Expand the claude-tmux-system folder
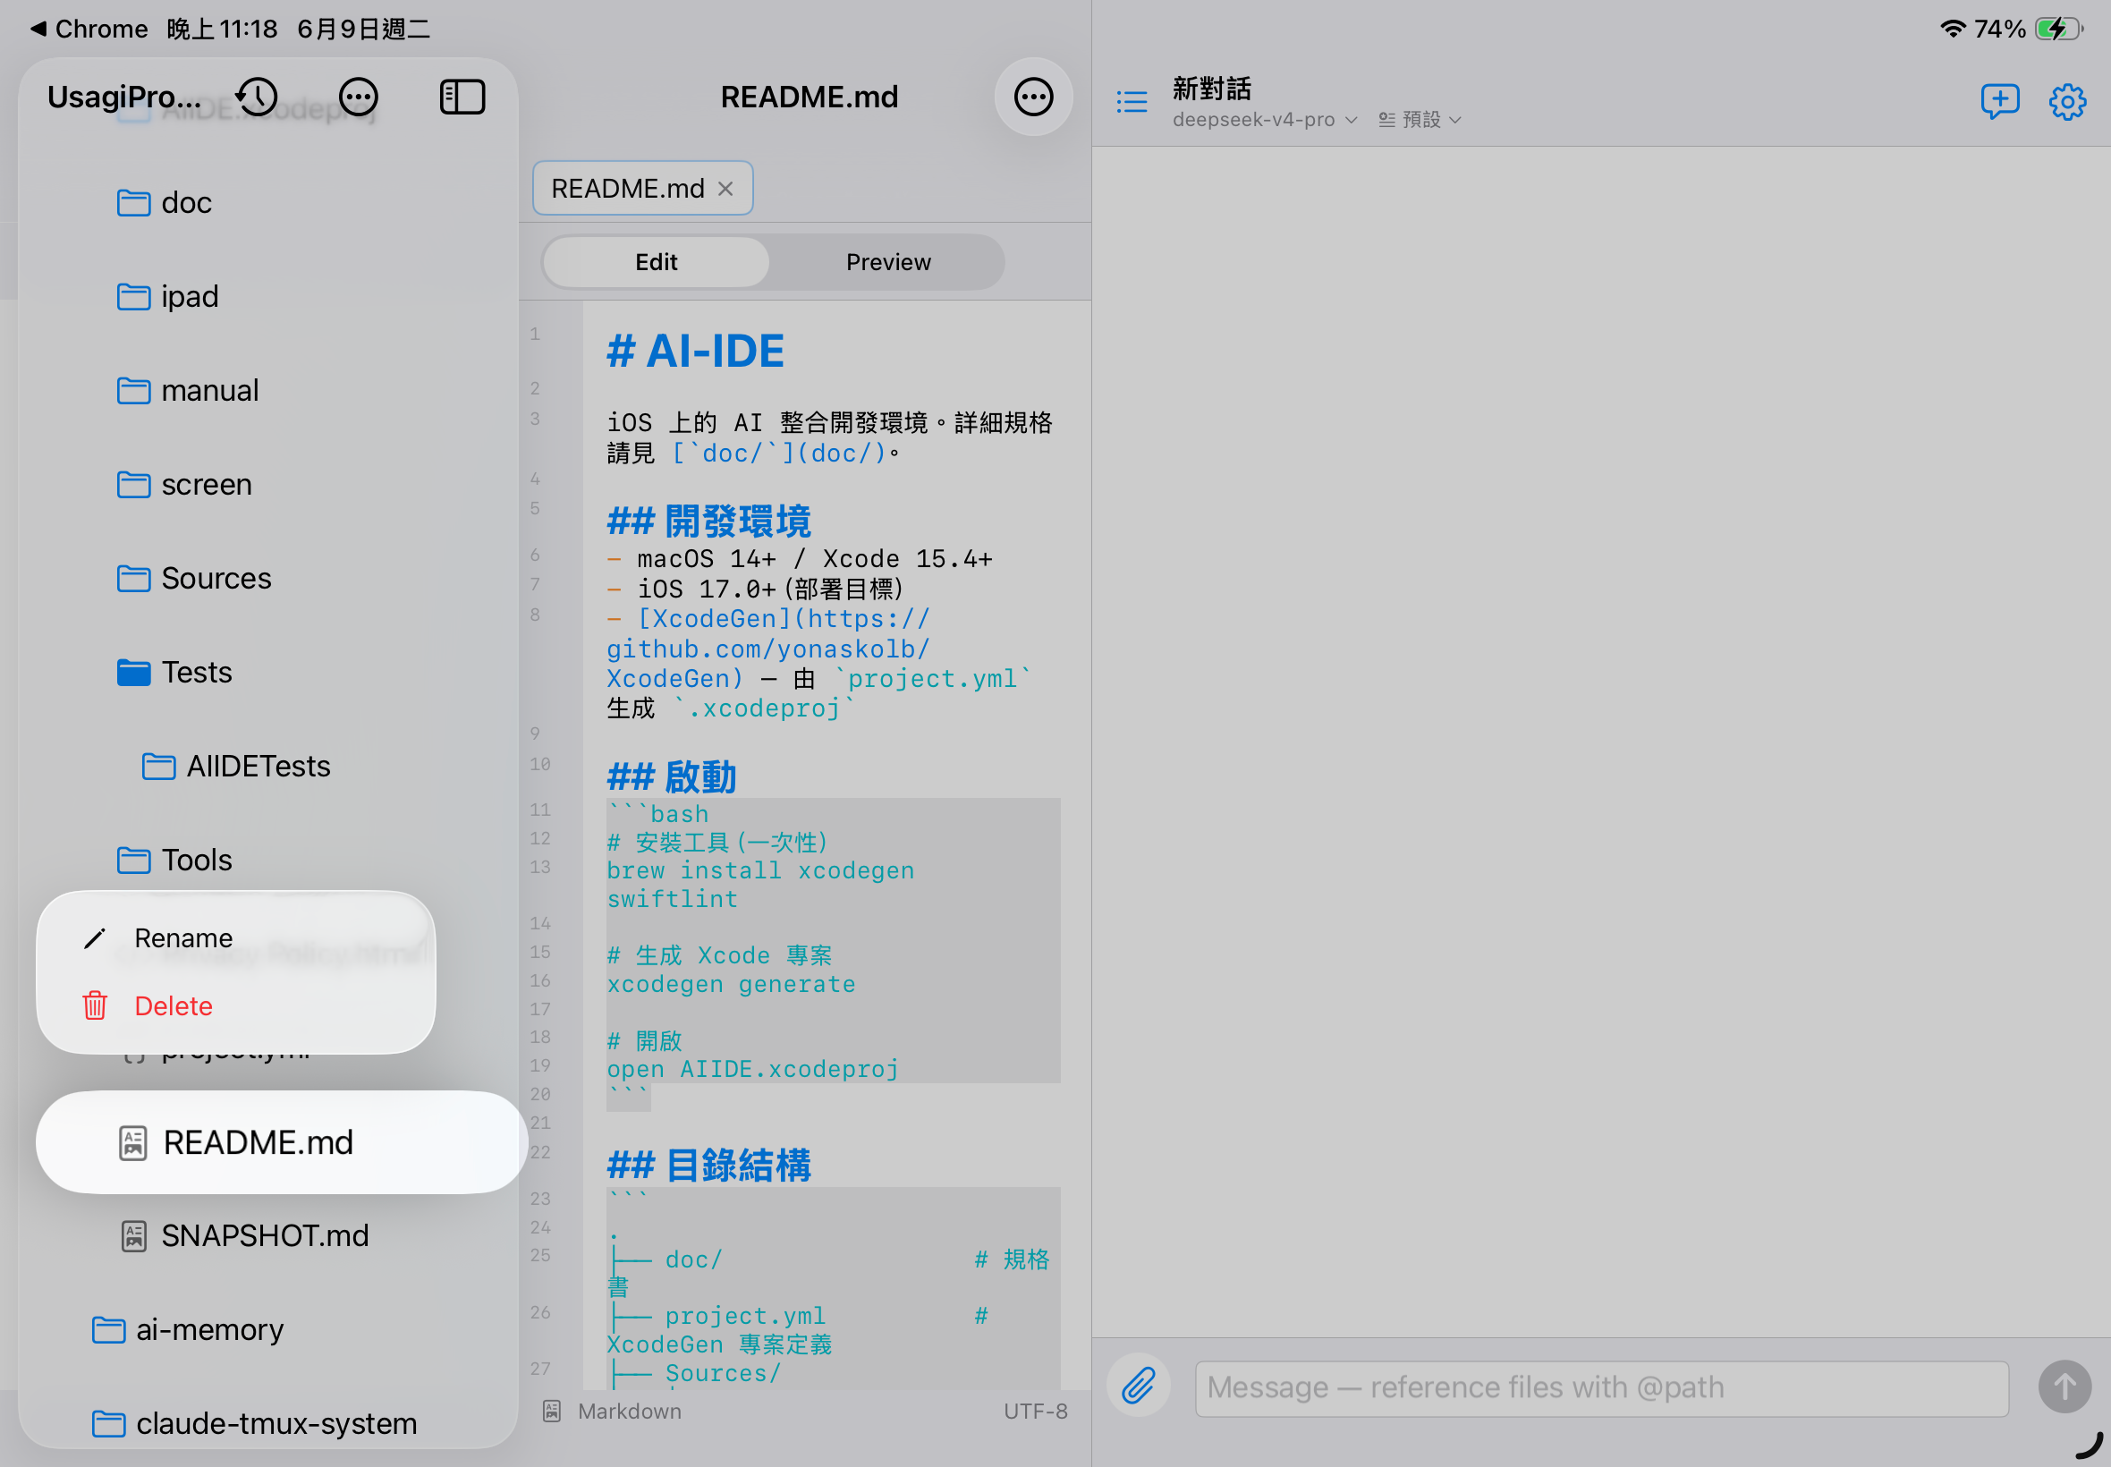Viewport: 2111px width, 1467px height. point(254,1423)
